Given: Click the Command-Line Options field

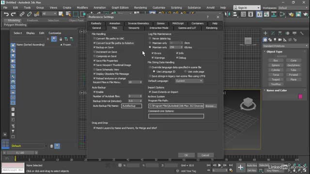Looking at the screenshot, I should click(x=176, y=116).
